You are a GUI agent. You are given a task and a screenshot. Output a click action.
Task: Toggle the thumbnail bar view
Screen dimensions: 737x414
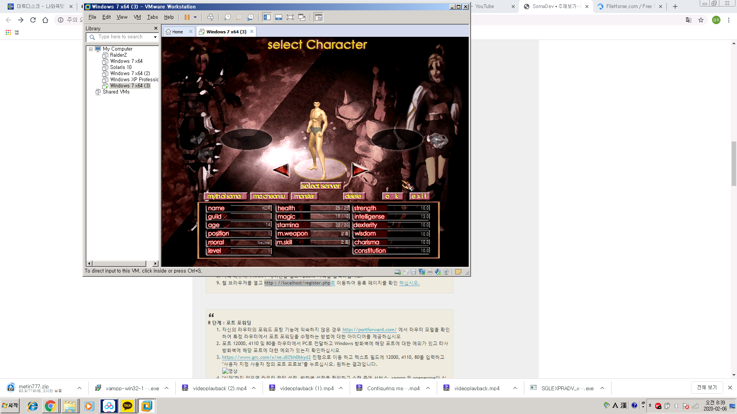pyautogui.click(x=278, y=17)
